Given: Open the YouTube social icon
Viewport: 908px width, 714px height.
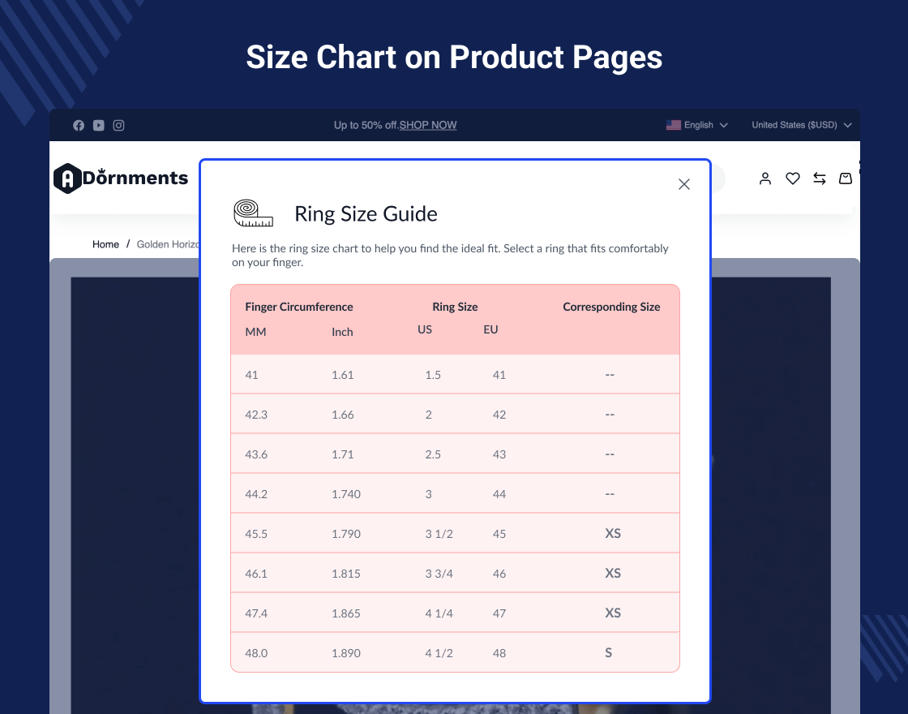Looking at the screenshot, I should coord(98,125).
